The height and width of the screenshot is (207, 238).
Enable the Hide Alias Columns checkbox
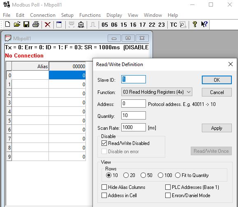pos(104,187)
